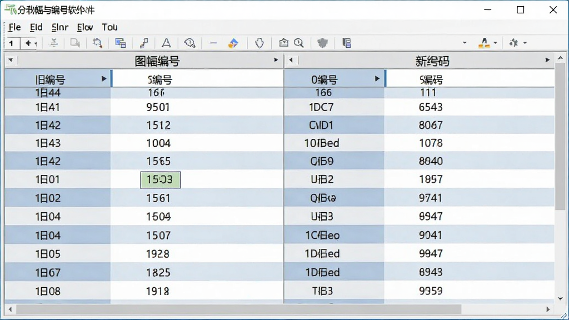Open the font color dropdown arrow
This screenshot has height=320, width=569.
click(495, 43)
